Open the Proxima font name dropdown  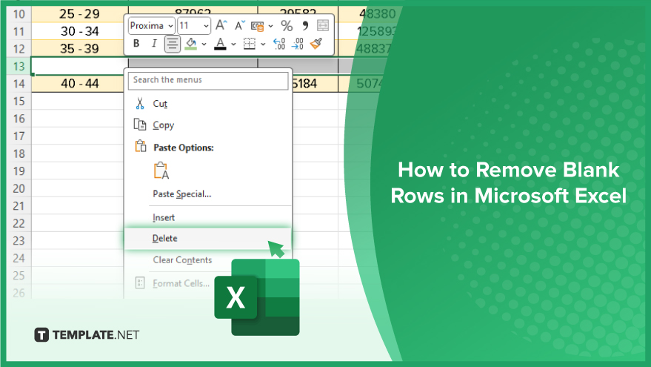[151, 26]
